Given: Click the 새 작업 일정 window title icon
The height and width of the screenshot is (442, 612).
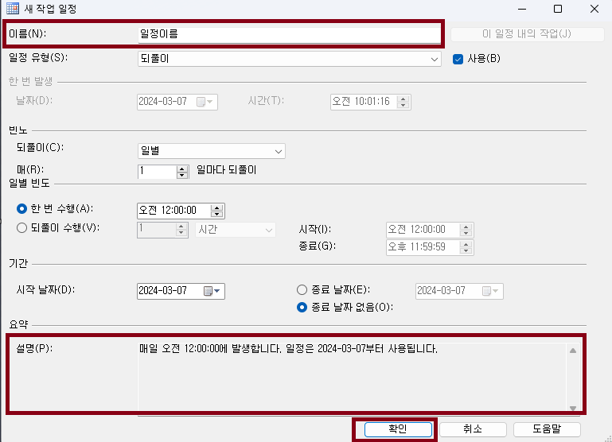Looking at the screenshot, I should coord(13,8).
